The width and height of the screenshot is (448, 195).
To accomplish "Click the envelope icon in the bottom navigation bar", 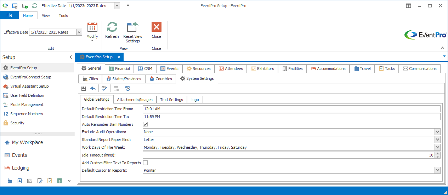I will tap(30, 181).
